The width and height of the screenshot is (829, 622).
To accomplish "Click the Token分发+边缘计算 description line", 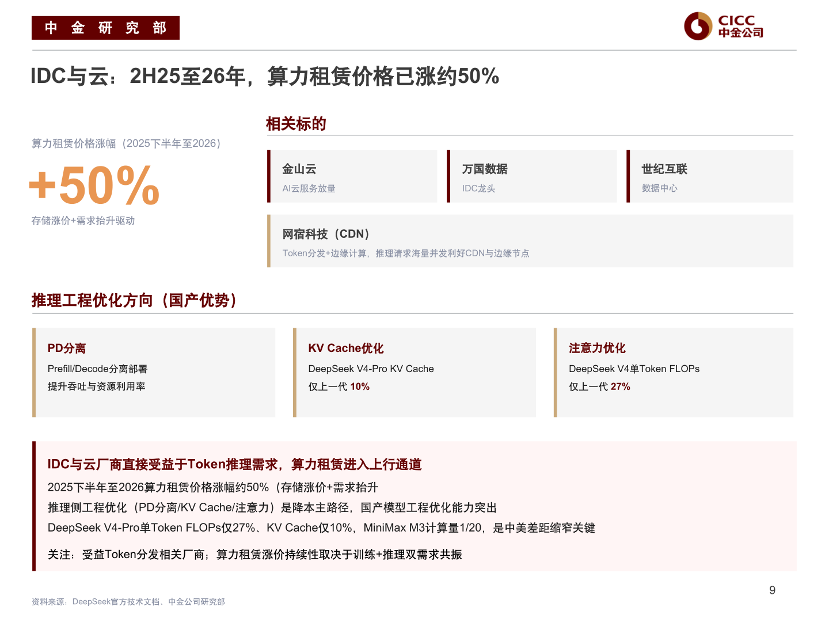I will point(406,253).
